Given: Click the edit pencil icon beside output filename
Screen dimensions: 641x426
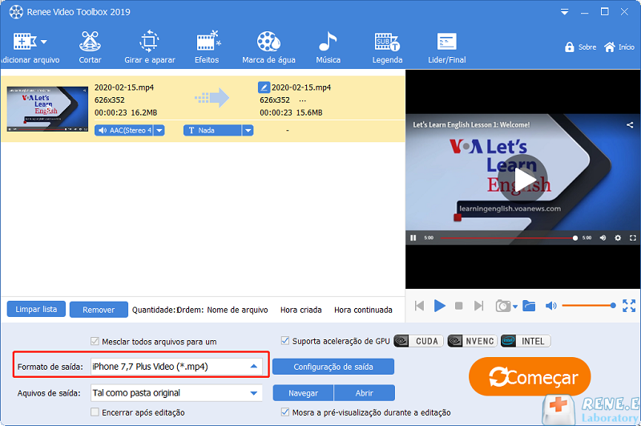Looking at the screenshot, I should (264, 87).
